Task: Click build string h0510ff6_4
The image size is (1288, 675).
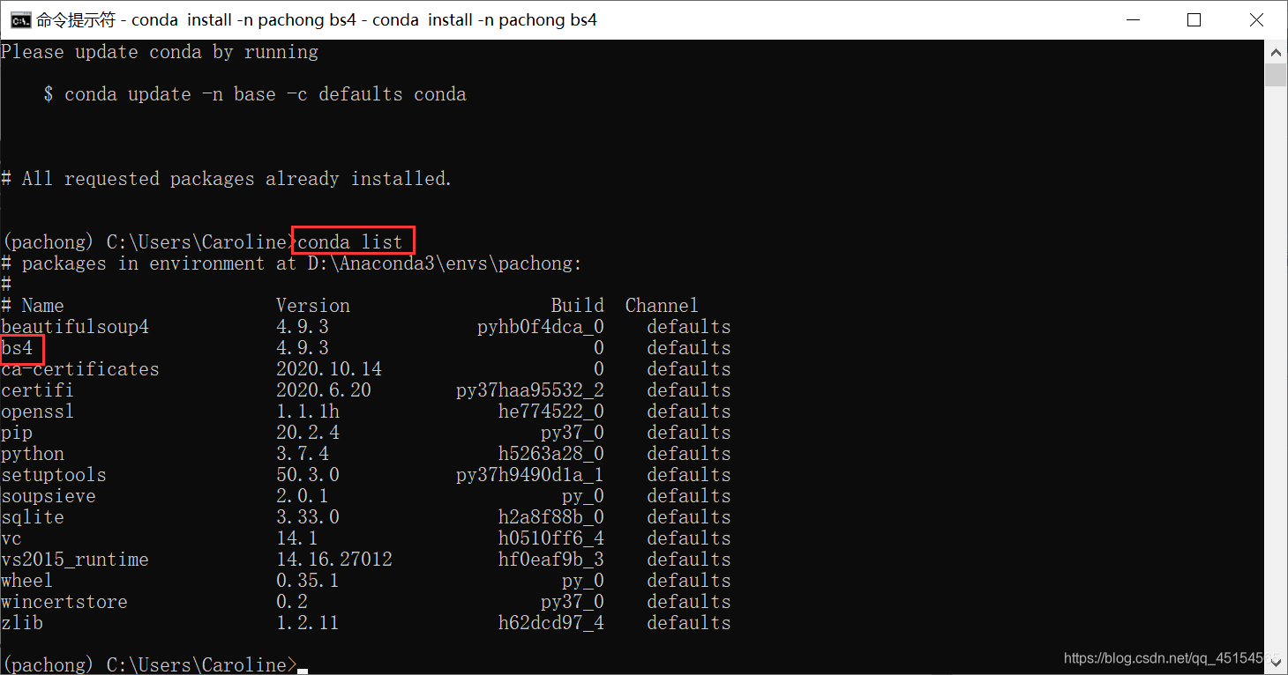Action: 551,538
